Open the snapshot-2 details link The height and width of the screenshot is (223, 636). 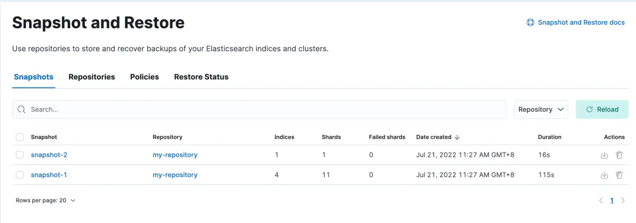pos(49,155)
